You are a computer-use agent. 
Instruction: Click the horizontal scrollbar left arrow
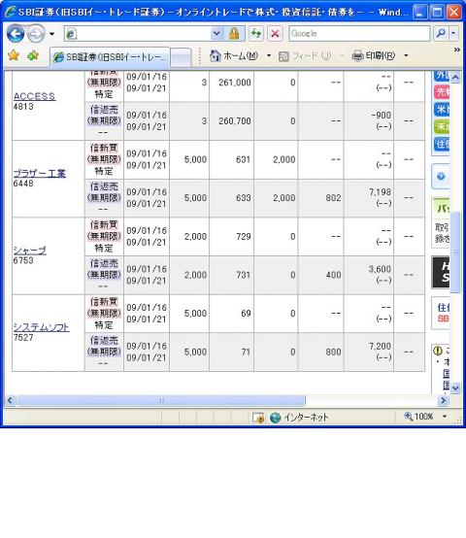(10, 400)
